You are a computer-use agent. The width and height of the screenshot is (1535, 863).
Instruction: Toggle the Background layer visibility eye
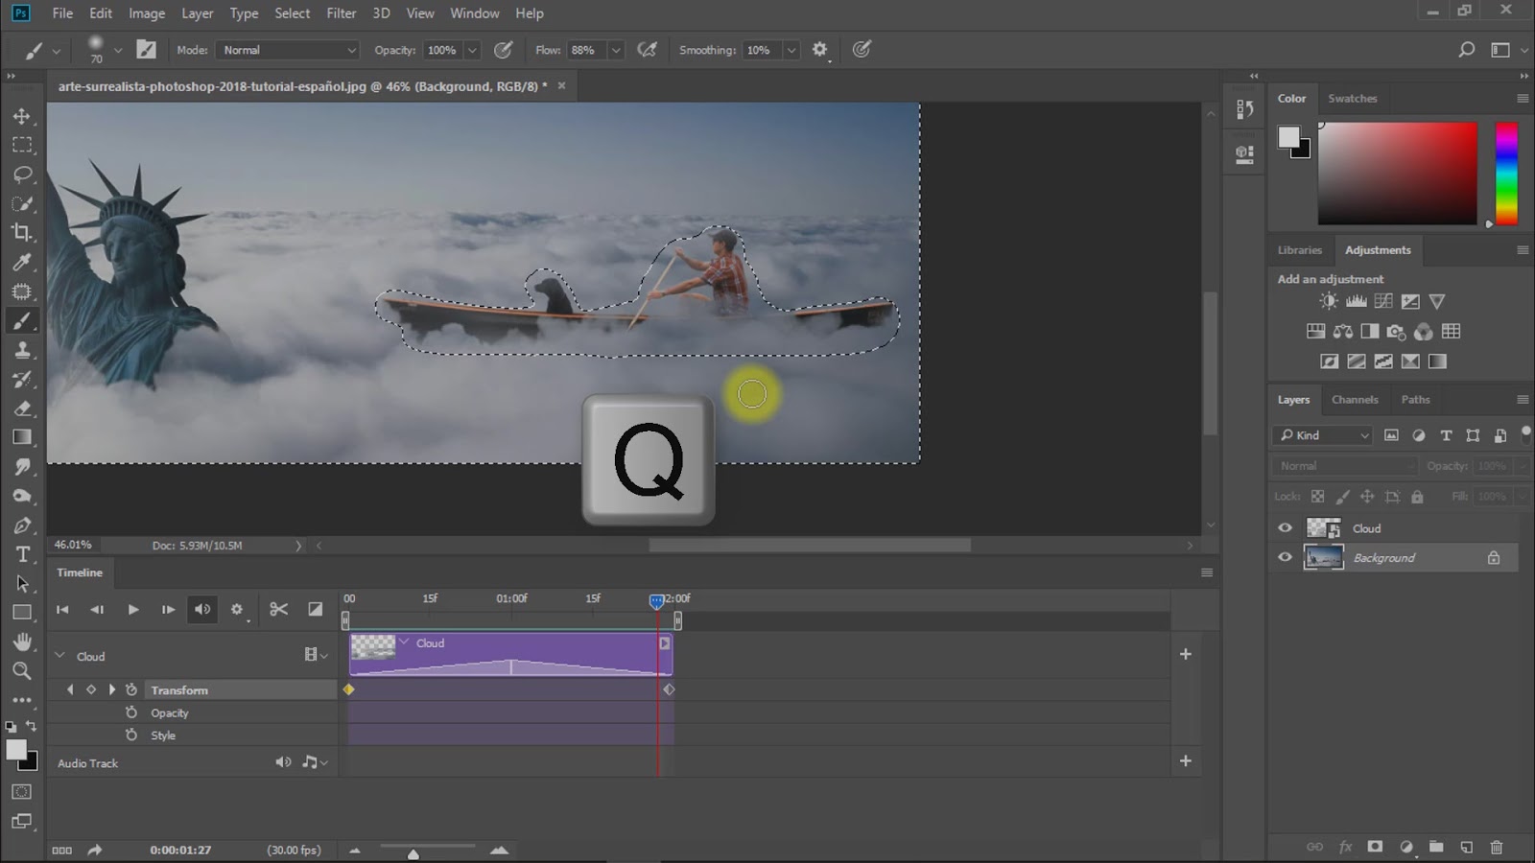point(1285,557)
